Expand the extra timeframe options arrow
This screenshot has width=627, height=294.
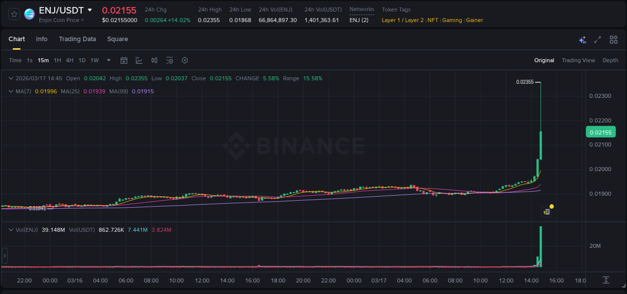click(108, 60)
